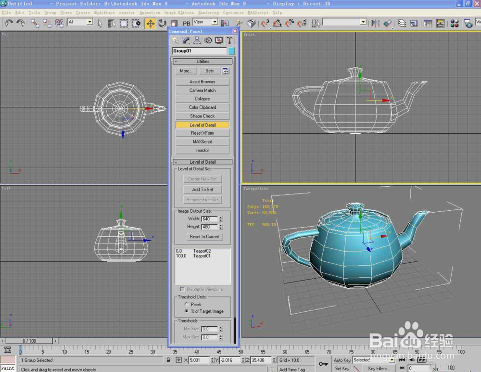481x372 pixels.
Task: Click the Group01 object name field
Action: [x=199, y=51]
